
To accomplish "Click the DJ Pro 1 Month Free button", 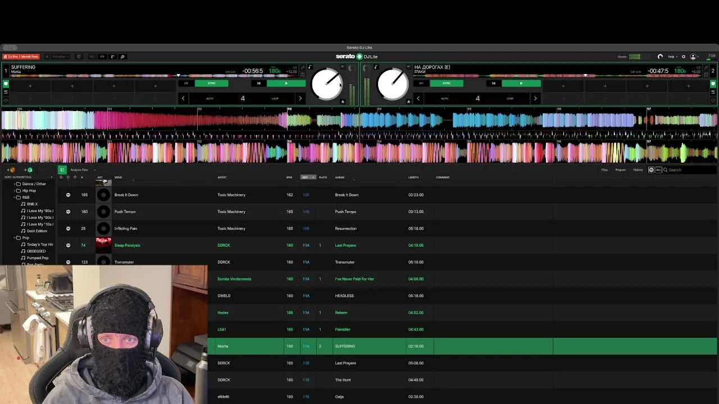I will (21, 57).
